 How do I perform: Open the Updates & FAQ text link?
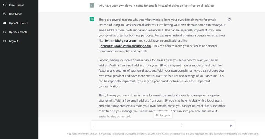18,32
